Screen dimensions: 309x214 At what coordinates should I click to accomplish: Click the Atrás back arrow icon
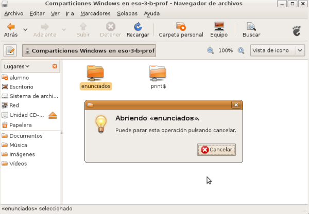[x=10, y=26]
